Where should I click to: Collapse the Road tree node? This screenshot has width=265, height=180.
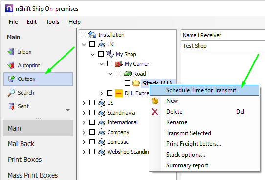(x=110, y=74)
